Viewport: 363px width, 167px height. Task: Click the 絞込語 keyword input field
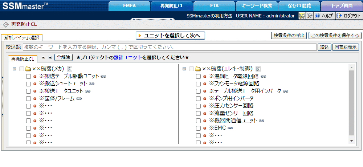coord(170,47)
